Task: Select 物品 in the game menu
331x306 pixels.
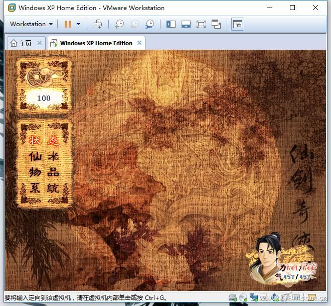Action: click(x=44, y=172)
